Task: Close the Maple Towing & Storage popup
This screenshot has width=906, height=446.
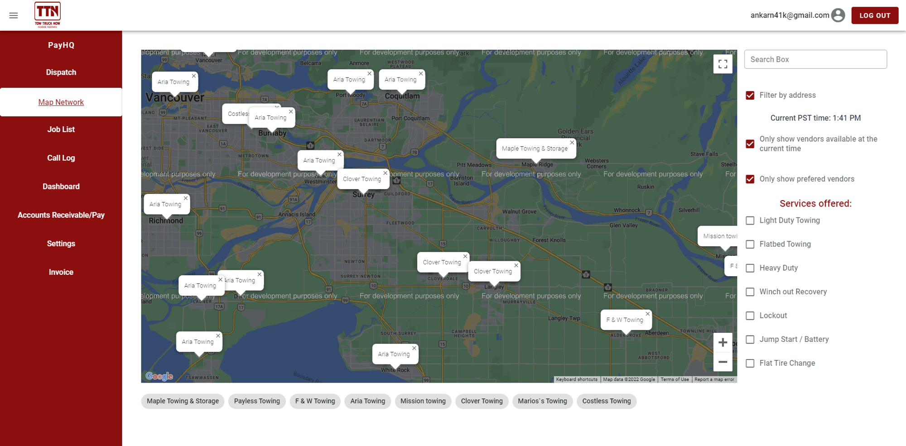Action: 572,143
